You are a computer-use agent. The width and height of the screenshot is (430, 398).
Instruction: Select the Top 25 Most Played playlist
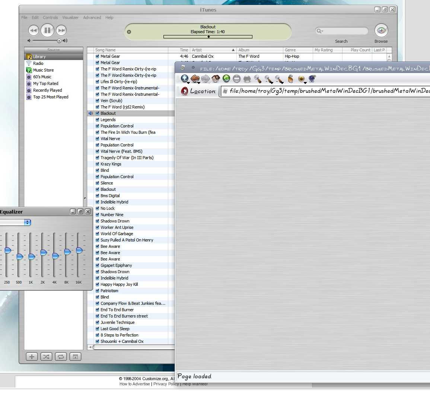[54, 97]
